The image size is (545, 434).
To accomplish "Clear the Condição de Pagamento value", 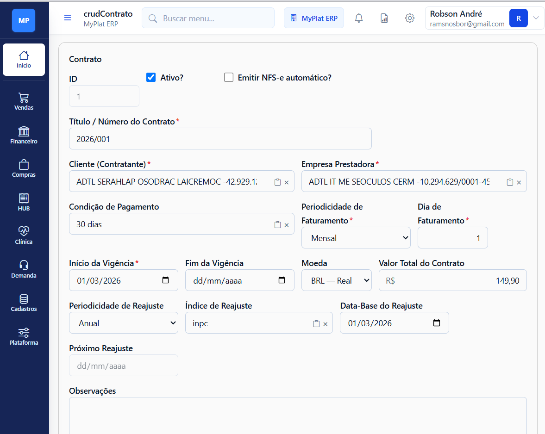I will click(x=287, y=225).
